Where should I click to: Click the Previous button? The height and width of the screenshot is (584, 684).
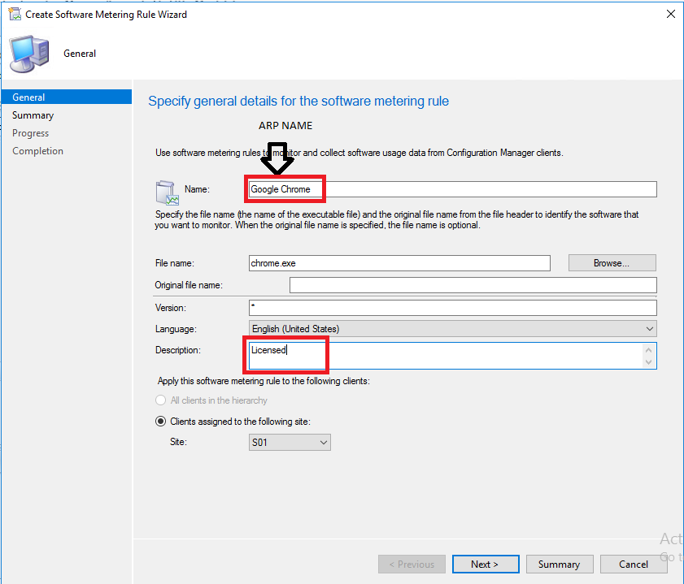point(412,565)
